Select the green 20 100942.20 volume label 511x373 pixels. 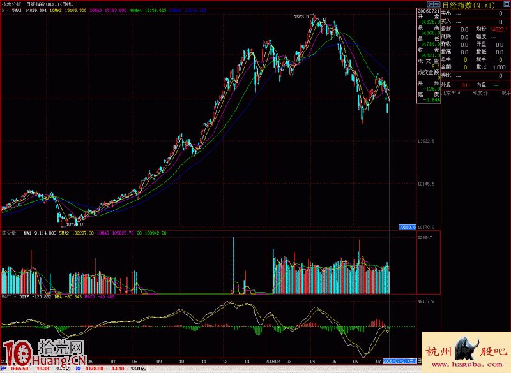click(x=151, y=233)
